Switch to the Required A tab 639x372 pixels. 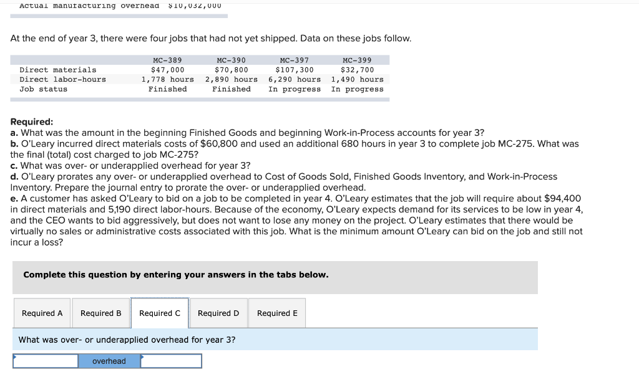pyautogui.click(x=42, y=313)
